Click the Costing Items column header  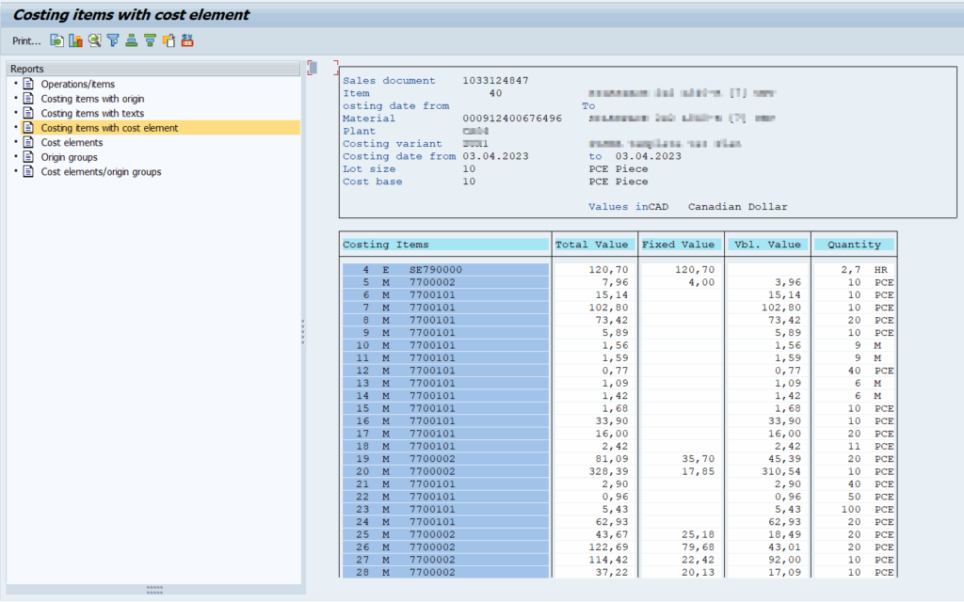click(445, 245)
